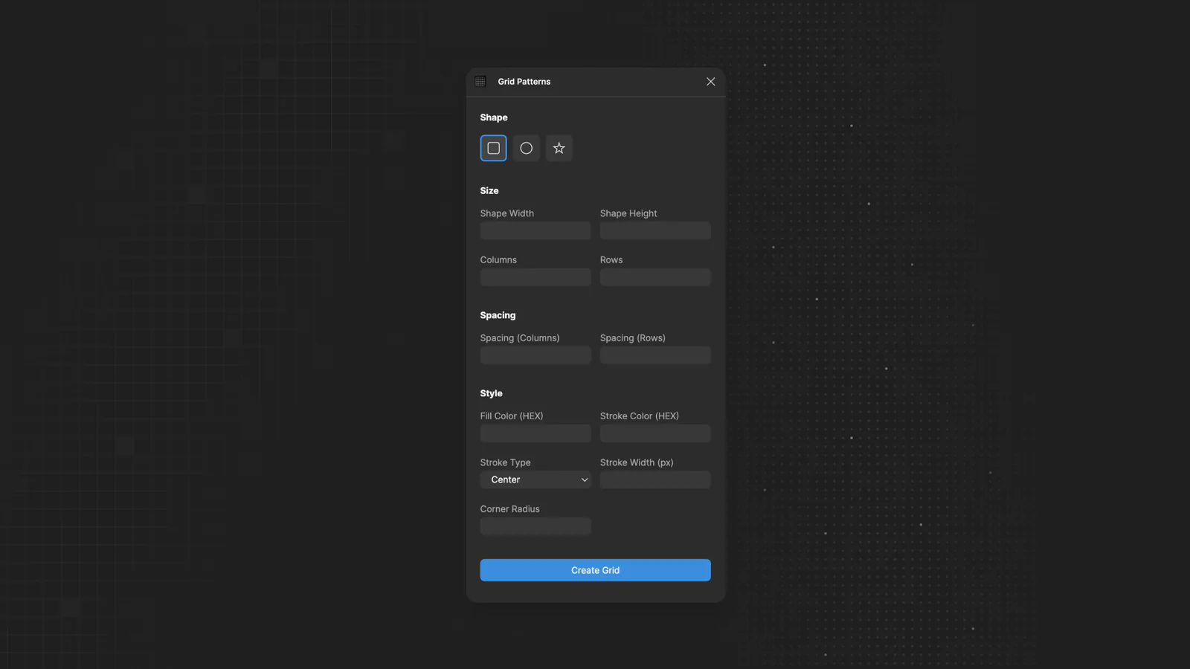Image resolution: width=1190 pixels, height=669 pixels.
Task: Click the Spacing (Columns) input field
Action: pos(535,355)
